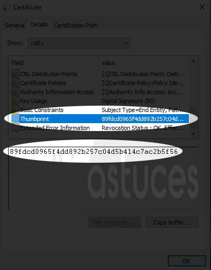Close the Certificate dialog
The width and height of the screenshot is (211, 270).
[202, 7]
